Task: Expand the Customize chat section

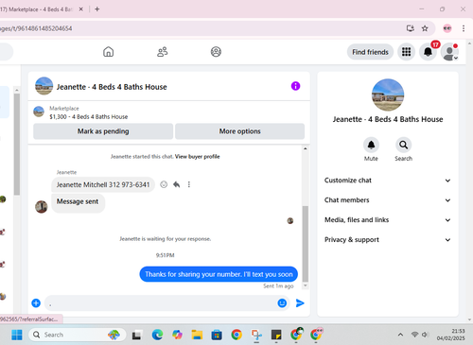Action: point(388,181)
